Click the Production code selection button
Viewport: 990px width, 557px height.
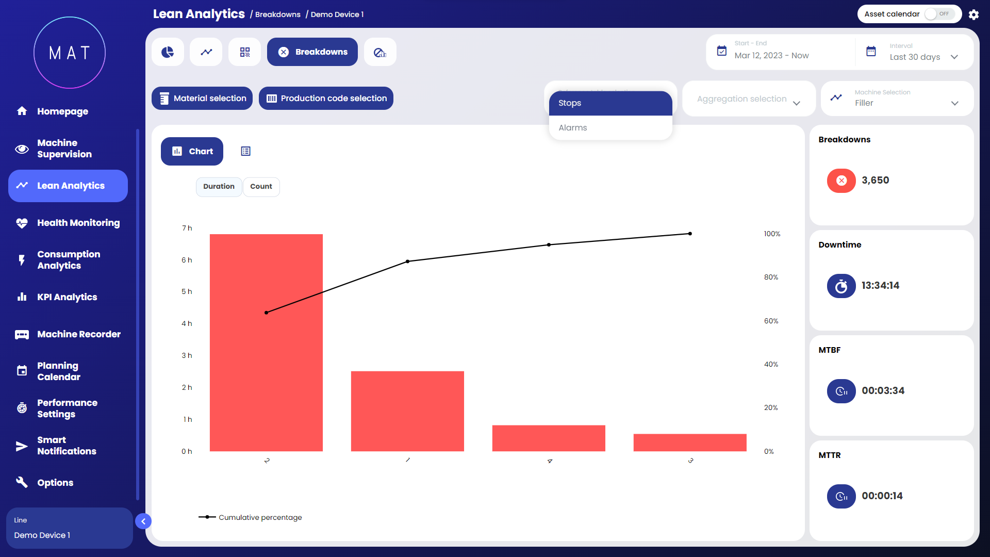coord(326,99)
